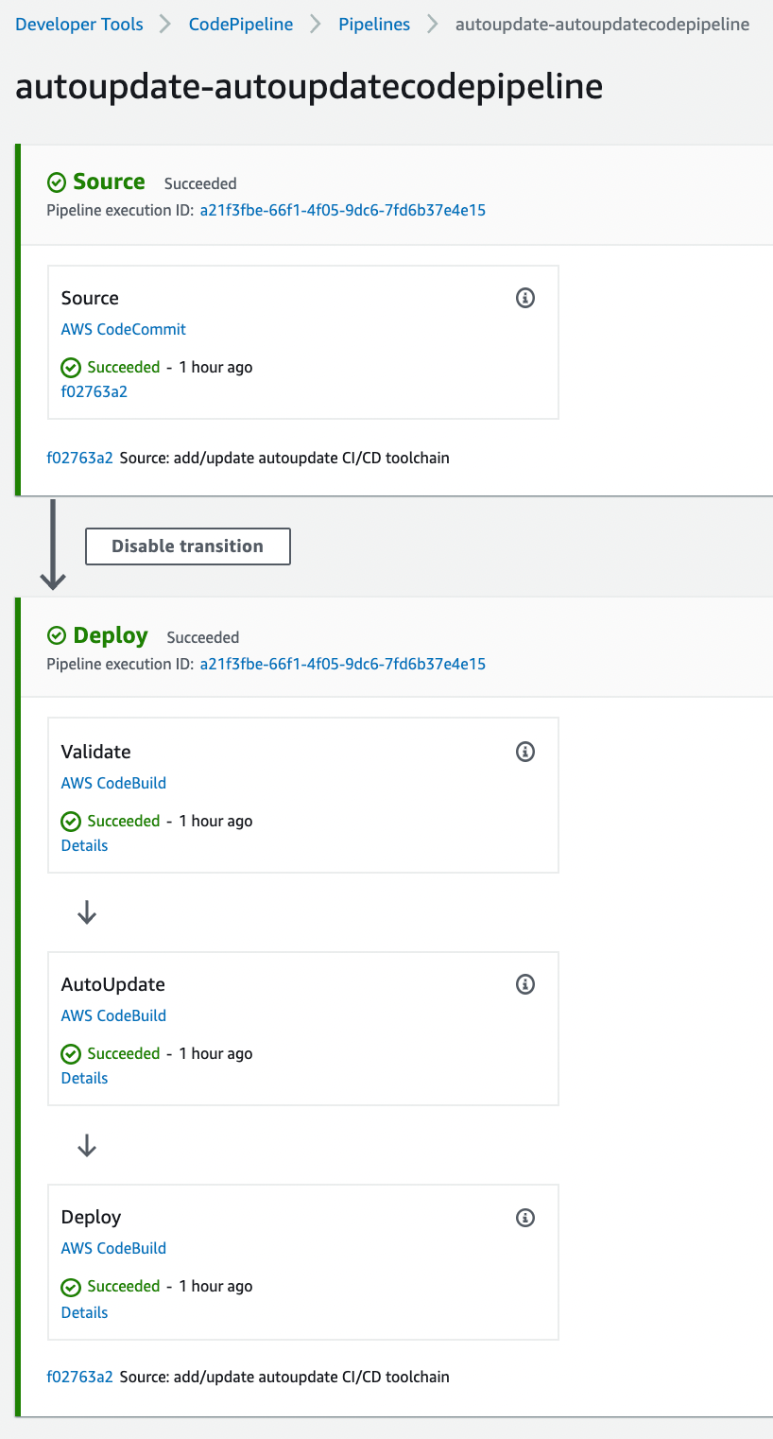Viewport: 773px width, 1439px height.
Task: Click the info icon on Validate action
Action: click(525, 752)
